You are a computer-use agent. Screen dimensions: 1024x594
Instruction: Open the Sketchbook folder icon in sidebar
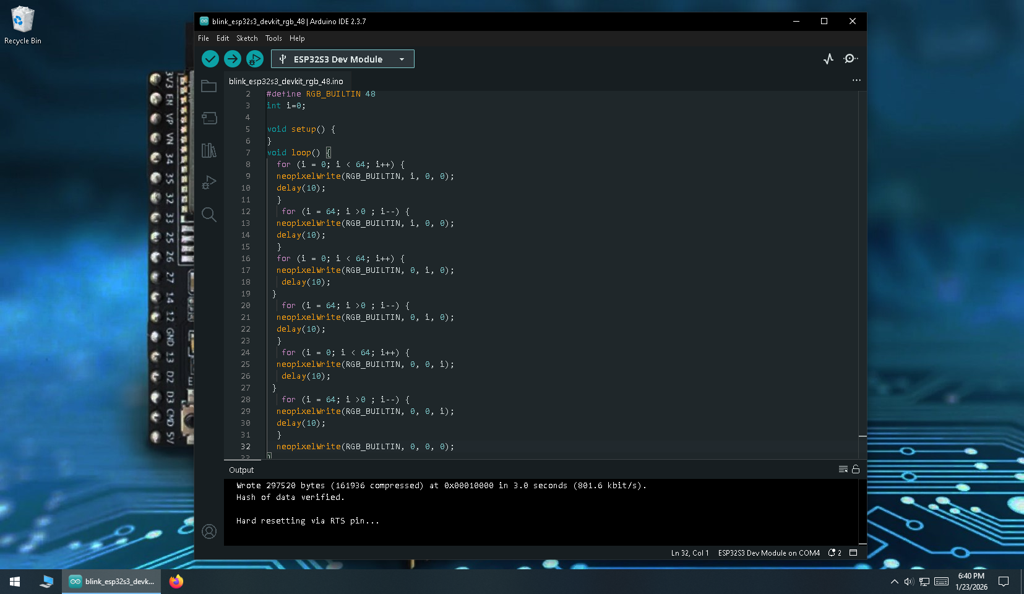(209, 87)
